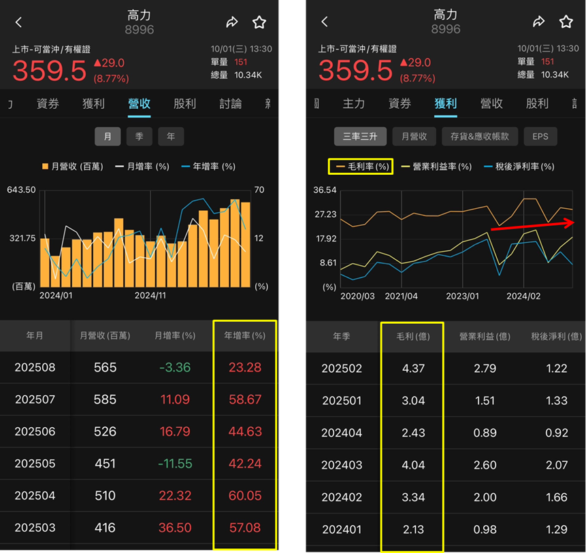Viewport: 586px width, 553px height.
Task: Click the EPS button
Action: pyautogui.click(x=540, y=137)
